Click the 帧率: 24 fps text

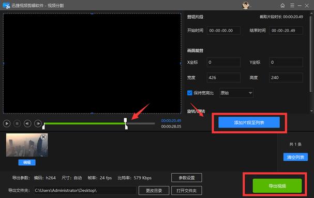coord(99,178)
